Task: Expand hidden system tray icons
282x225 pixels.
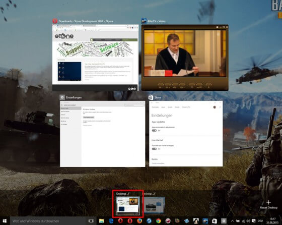Action: pyautogui.click(x=232, y=221)
